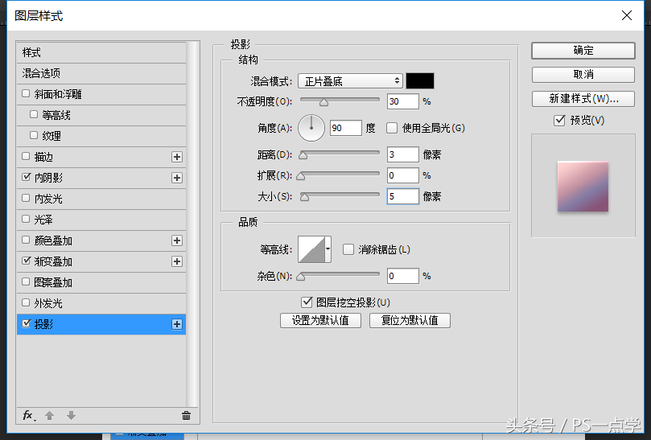This screenshot has width=651, height=440.
Task: Click the 角度 value field
Action: pyautogui.click(x=346, y=128)
